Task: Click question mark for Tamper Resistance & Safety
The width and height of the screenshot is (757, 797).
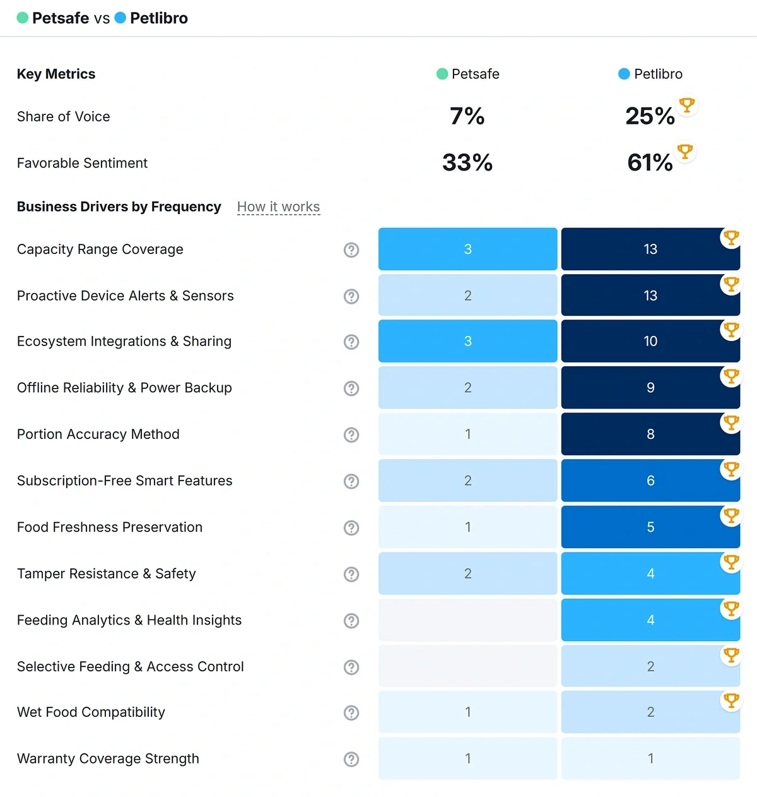Action: [351, 574]
